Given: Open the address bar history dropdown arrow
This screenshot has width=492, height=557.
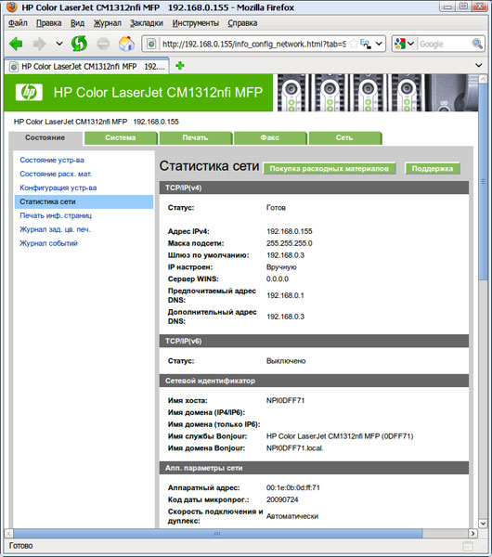Looking at the screenshot, I should (379, 44).
